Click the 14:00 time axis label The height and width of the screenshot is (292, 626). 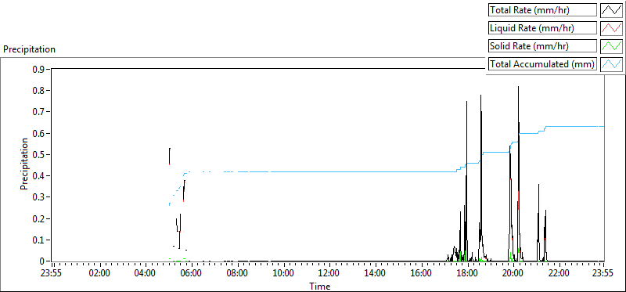(376, 274)
